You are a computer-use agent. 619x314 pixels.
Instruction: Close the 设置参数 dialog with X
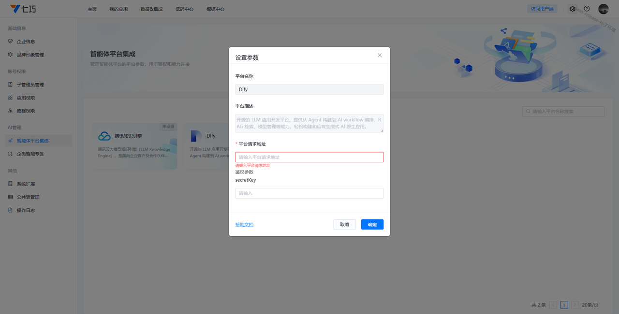pyautogui.click(x=380, y=56)
